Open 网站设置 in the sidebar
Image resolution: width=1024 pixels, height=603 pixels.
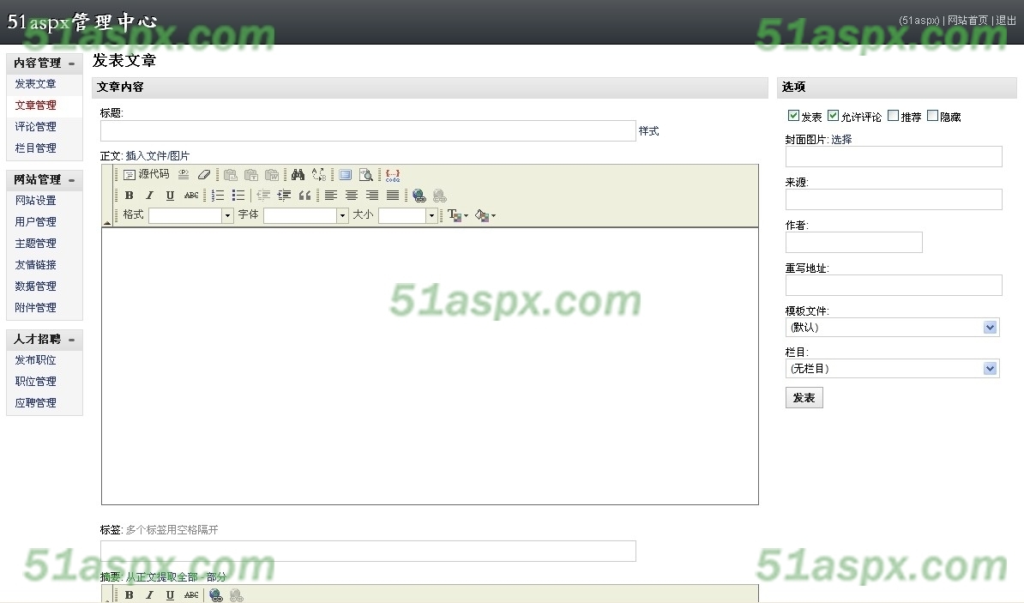click(x=35, y=201)
